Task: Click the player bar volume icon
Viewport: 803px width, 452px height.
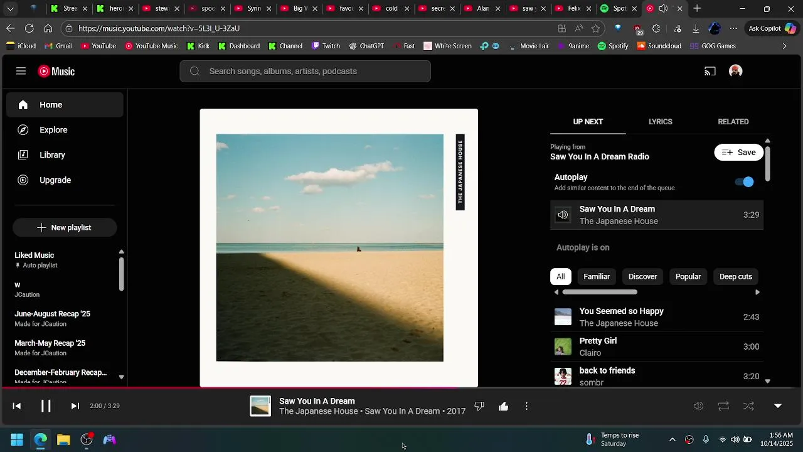Action: pyautogui.click(x=698, y=406)
